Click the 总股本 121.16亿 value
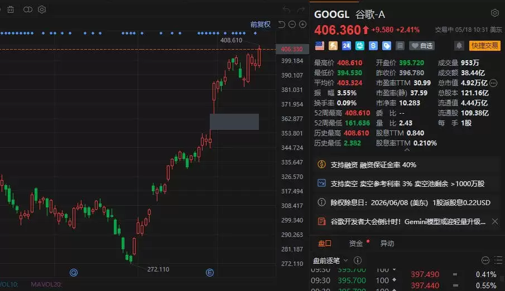This screenshot has width=505, height=291. (x=475, y=93)
